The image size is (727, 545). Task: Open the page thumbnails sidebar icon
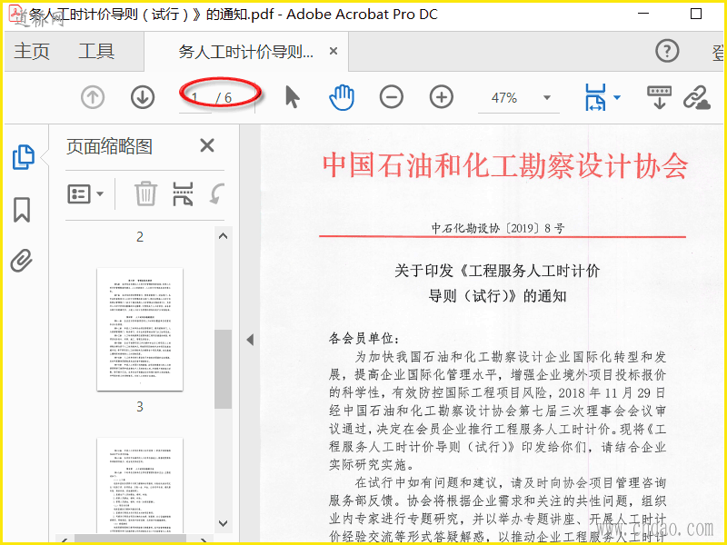[x=24, y=157]
